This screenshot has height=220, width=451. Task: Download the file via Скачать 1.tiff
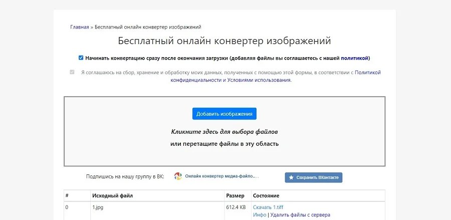tap(268, 207)
